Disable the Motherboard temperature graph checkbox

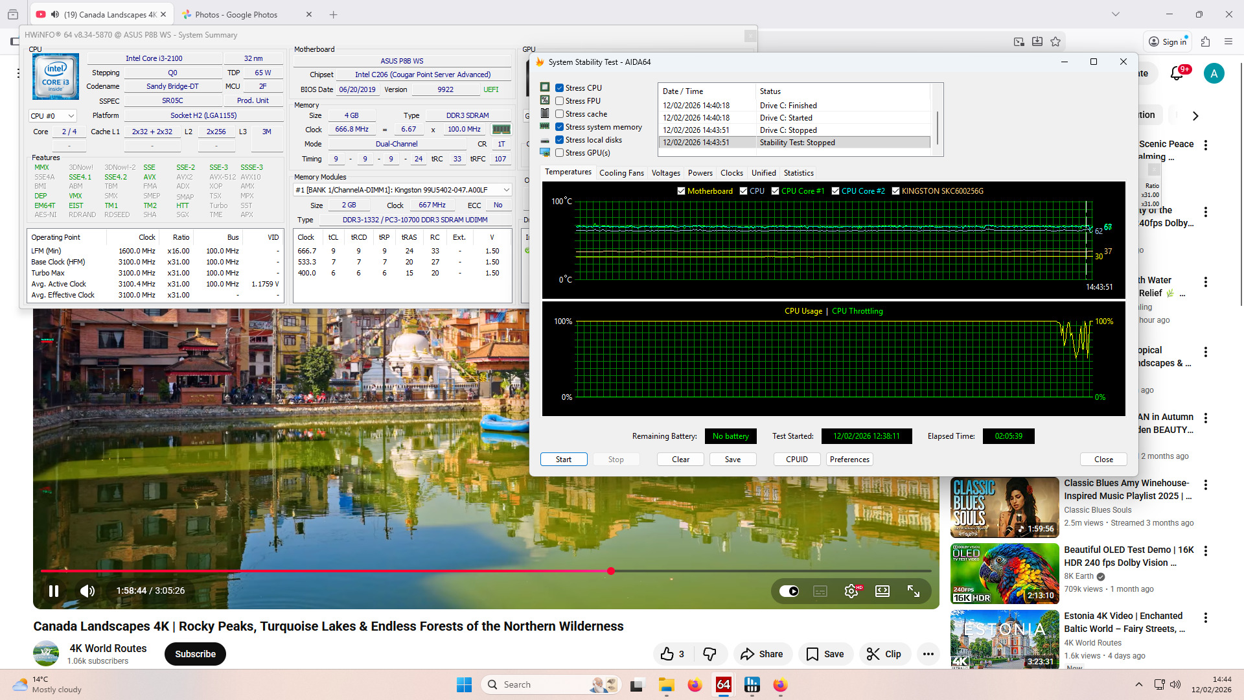[681, 191]
